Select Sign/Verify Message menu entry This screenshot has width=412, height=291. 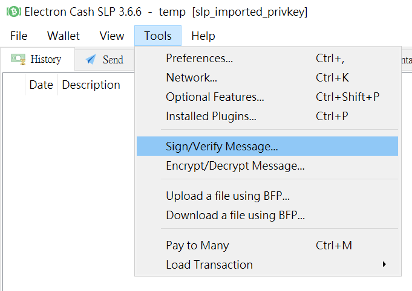click(267, 146)
